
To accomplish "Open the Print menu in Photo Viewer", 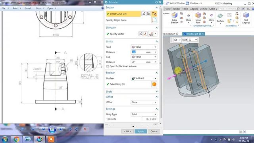I will pyautogui.click(x=17, y=8).
